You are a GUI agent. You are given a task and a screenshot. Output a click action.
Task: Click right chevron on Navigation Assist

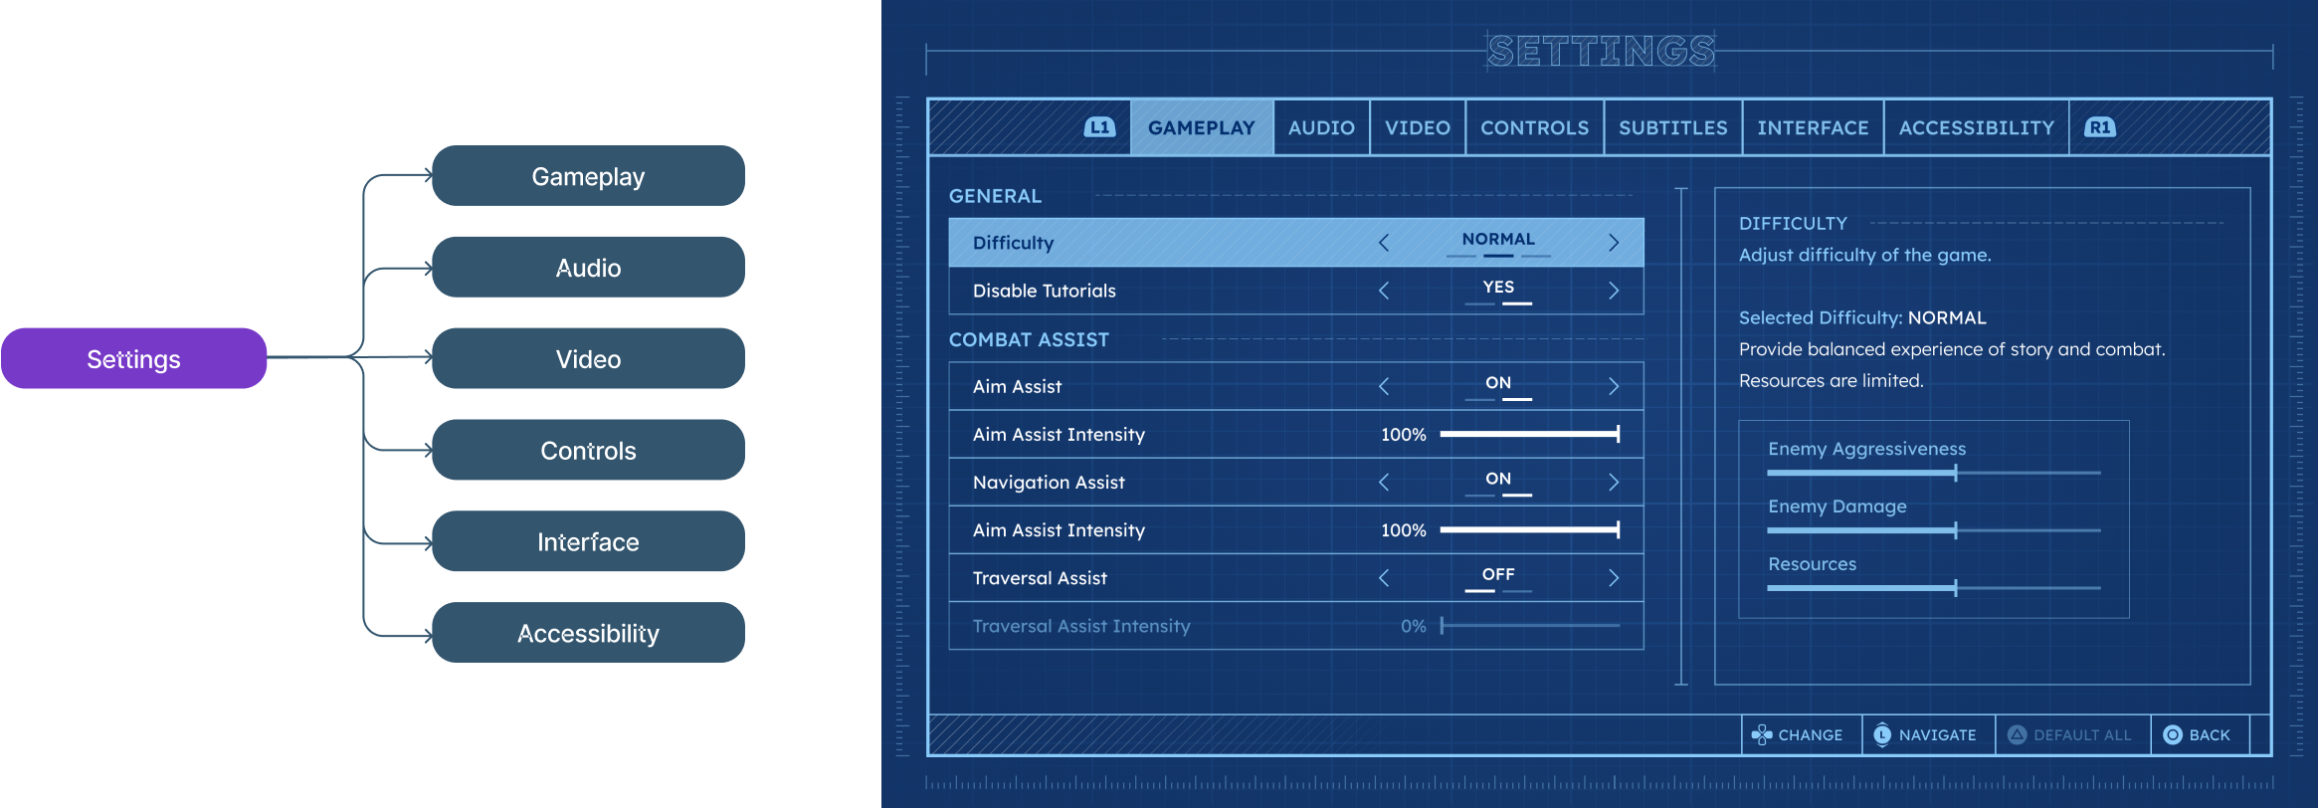pos(1614,483)
